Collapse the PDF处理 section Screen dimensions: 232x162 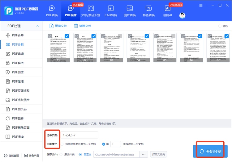point(38,26)
